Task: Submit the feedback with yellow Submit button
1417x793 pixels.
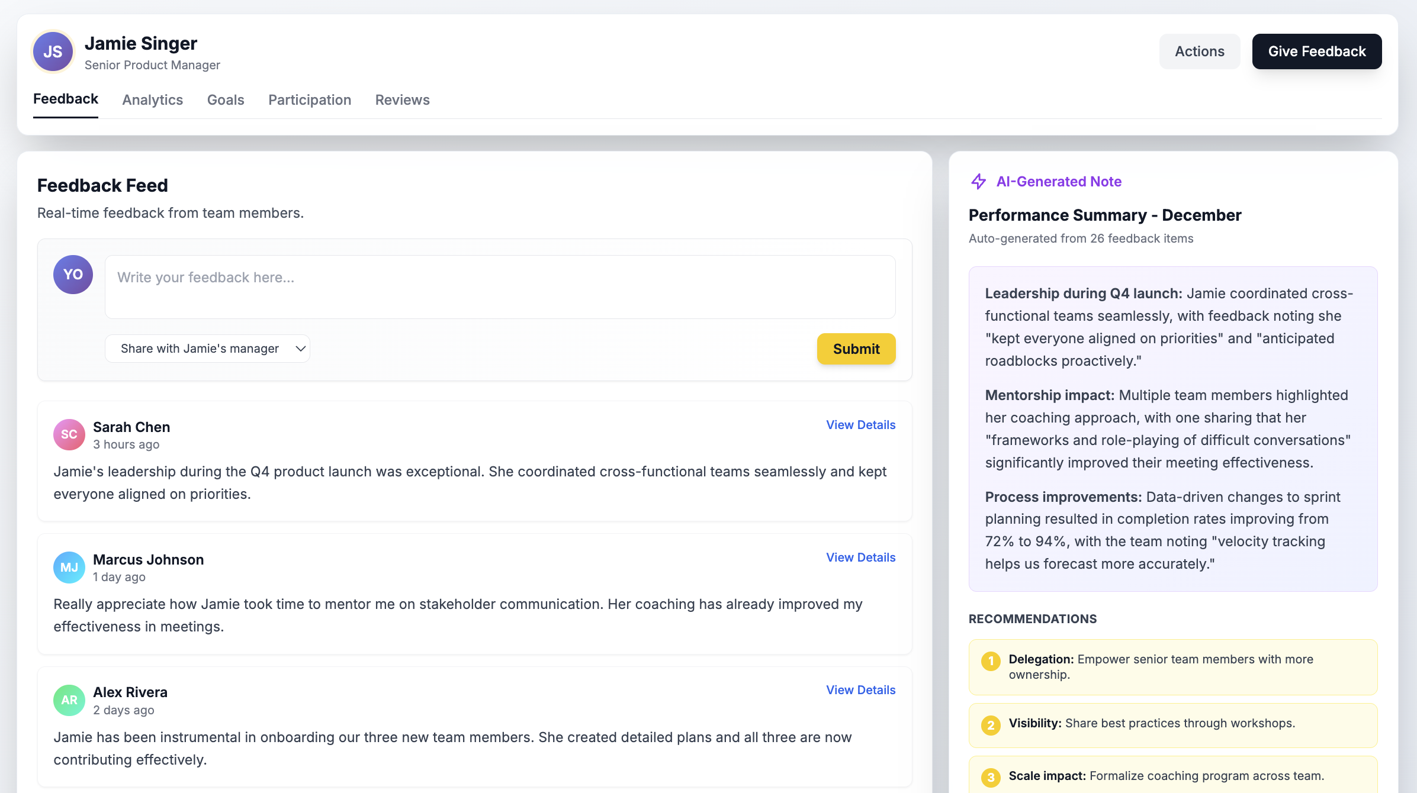Action: click(856, 349)
